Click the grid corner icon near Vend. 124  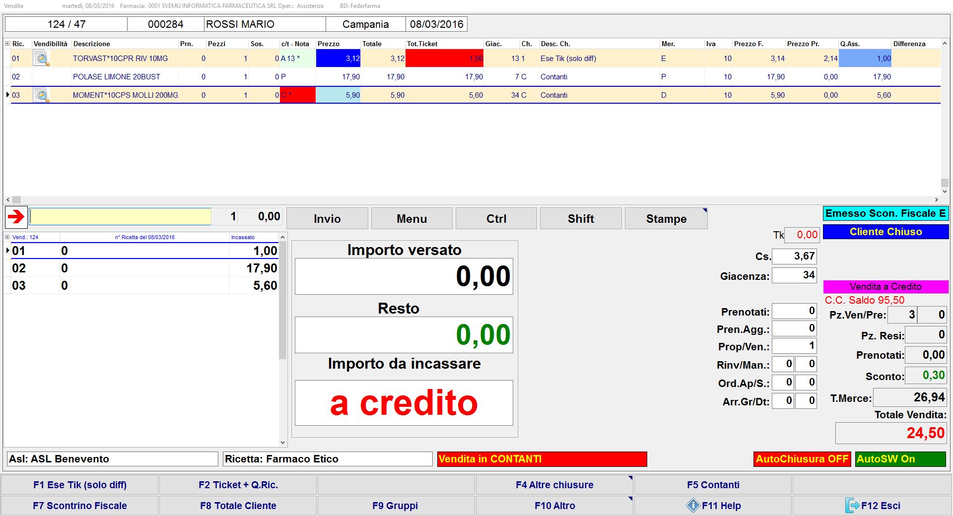click(x=7, y=237)
